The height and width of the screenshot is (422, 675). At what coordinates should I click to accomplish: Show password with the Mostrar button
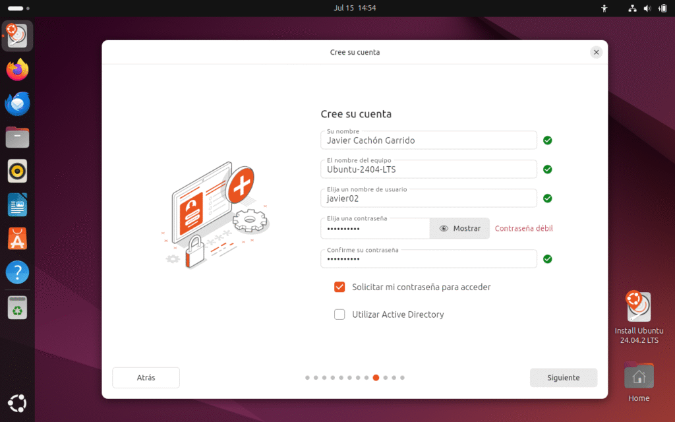(459, 228)
